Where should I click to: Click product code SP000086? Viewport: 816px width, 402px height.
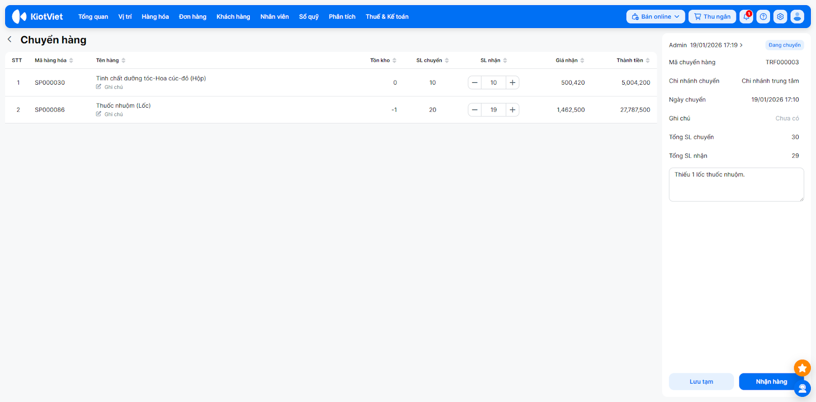tap(50, 110)
